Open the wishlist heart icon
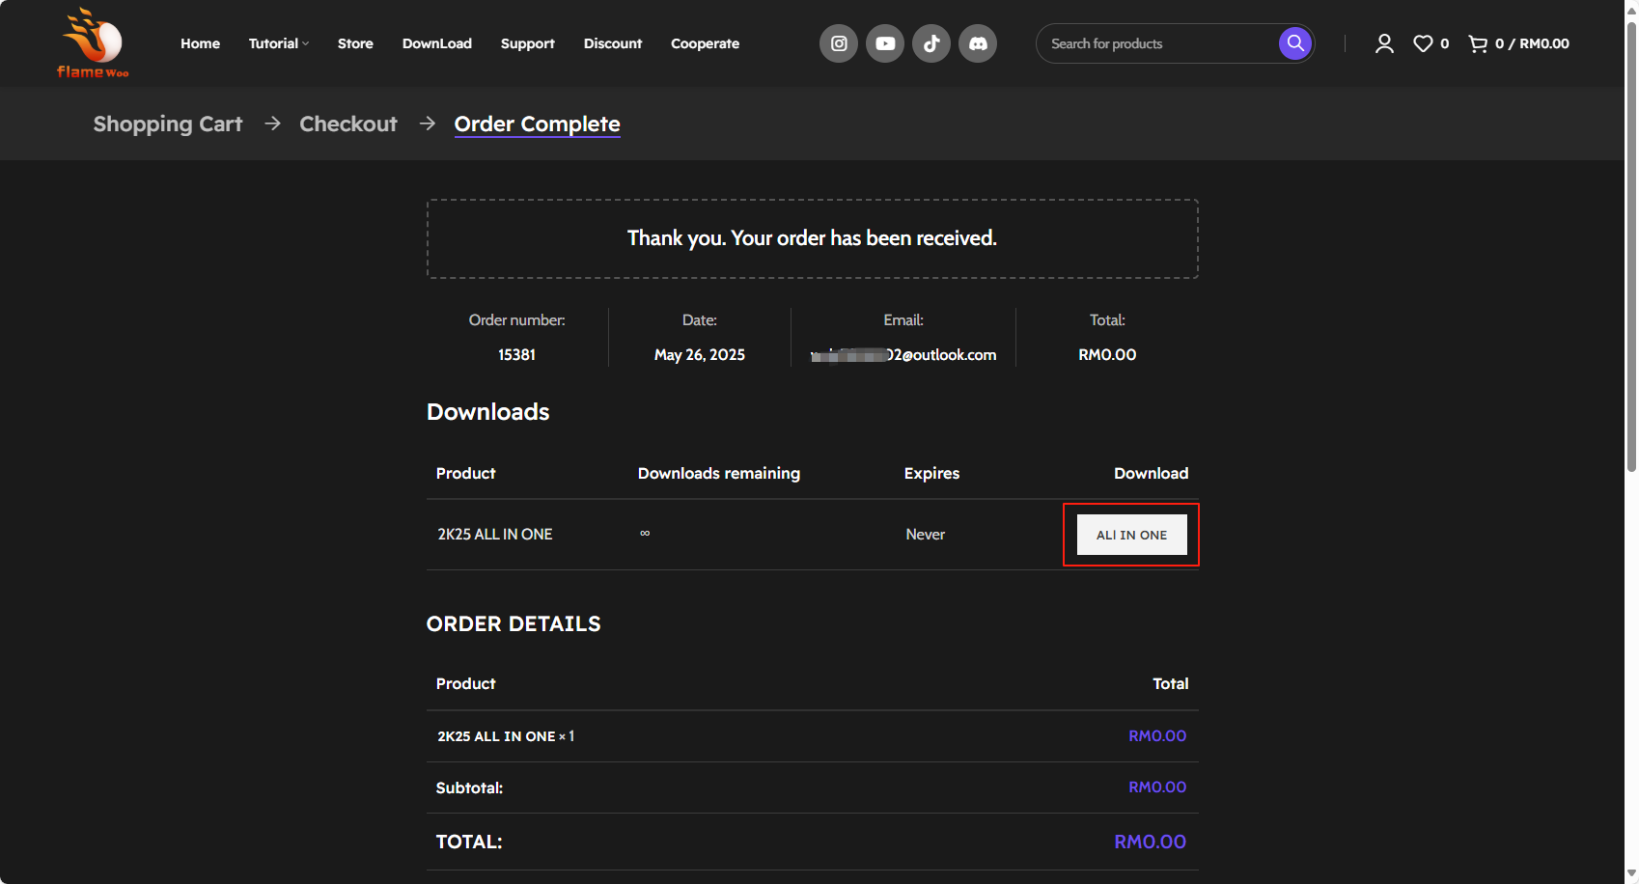Image resolution: width=1639 pixels, height=884 pixels. coord(1423,43)
